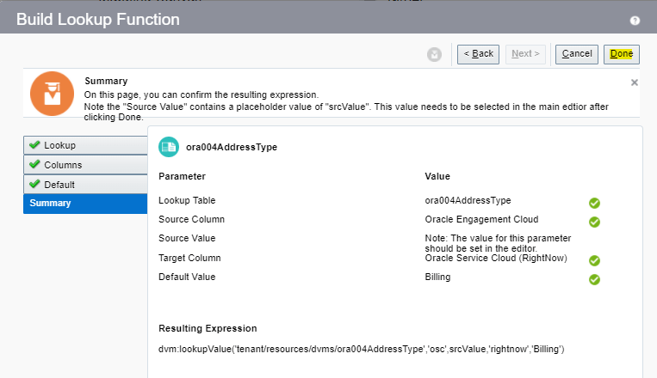657x378 pixels.
Task: Click the orange Summary graduate icon
Action: 52,94
